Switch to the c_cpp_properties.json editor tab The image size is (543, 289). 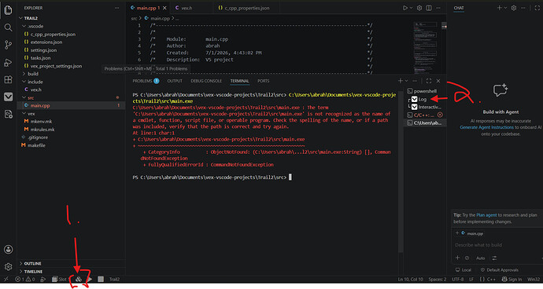point(247,8)
